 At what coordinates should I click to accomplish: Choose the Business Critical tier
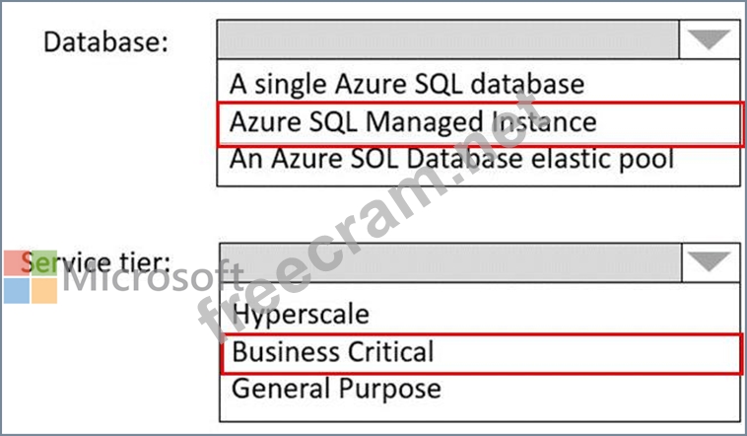(x=333, y=352)
